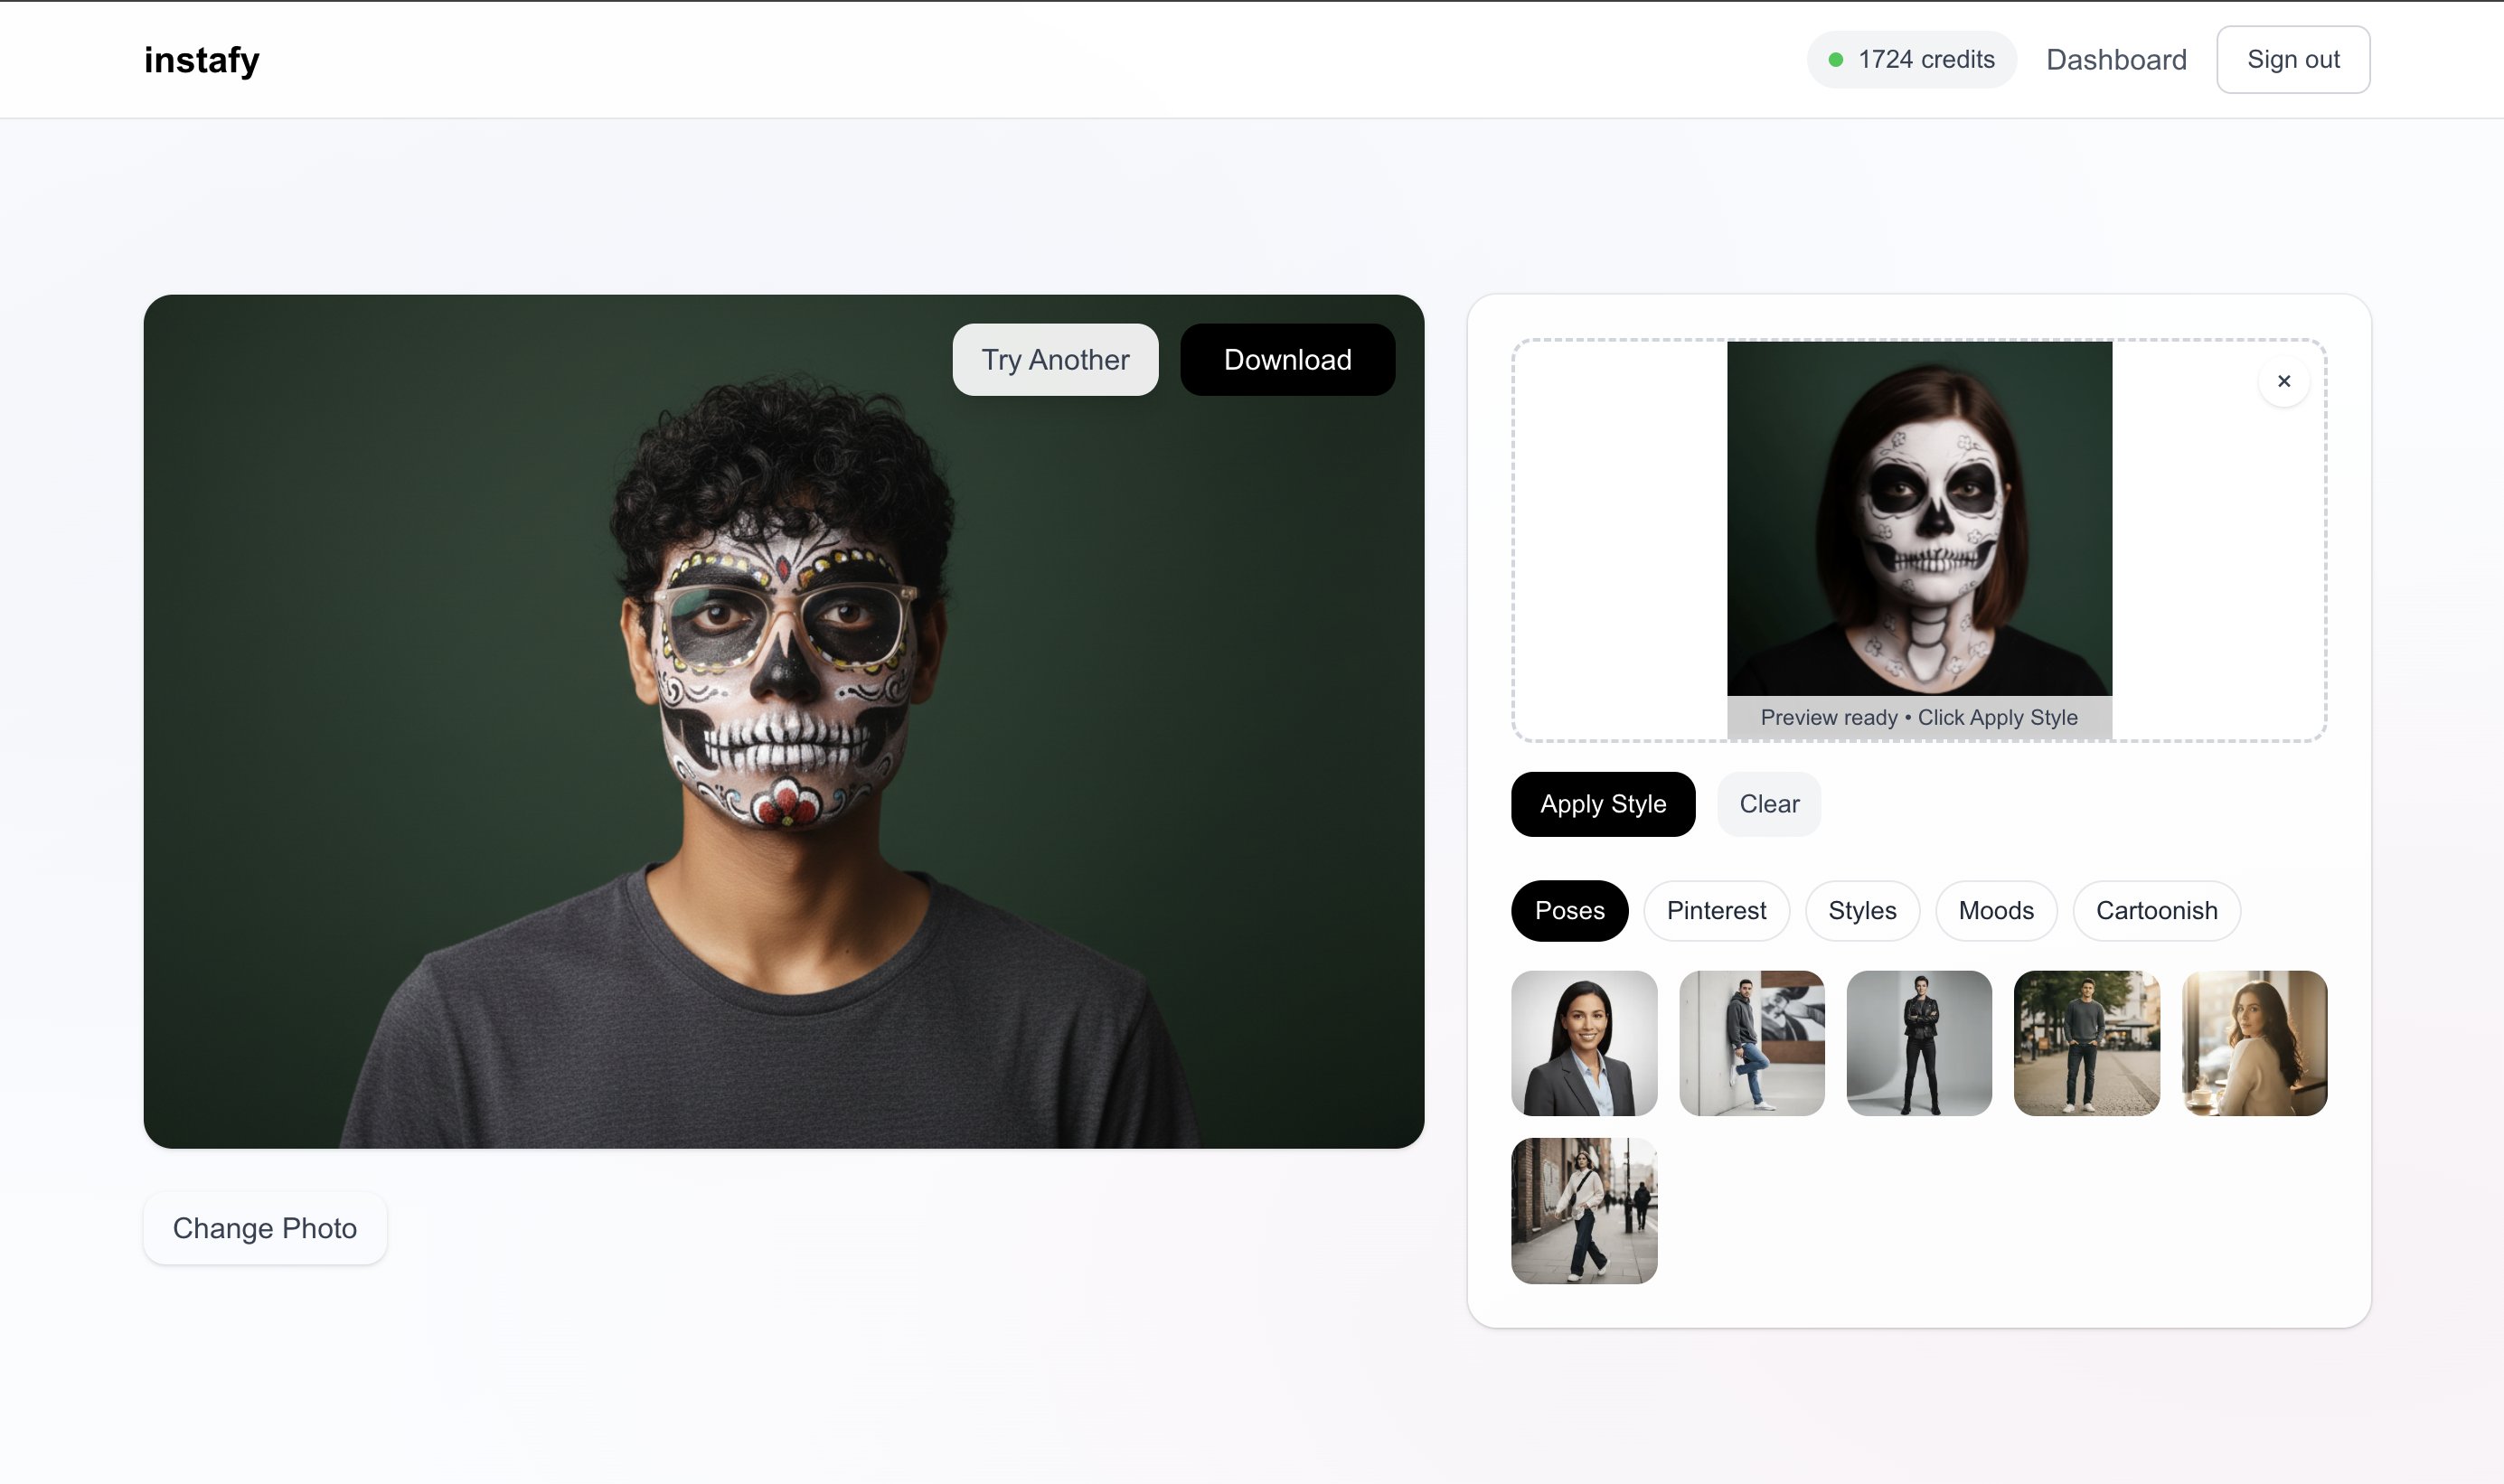Select the Poses category tab
This screenshot has height=1484, width=2504.
point(1569,911)
